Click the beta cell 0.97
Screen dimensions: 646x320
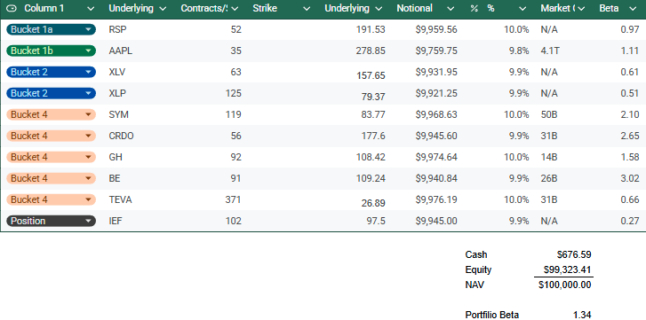630,29
